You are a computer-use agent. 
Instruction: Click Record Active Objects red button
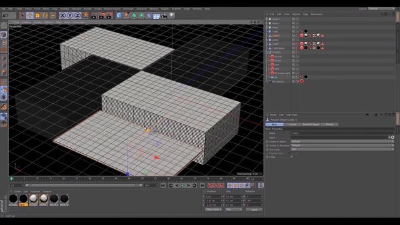point(210,186)
